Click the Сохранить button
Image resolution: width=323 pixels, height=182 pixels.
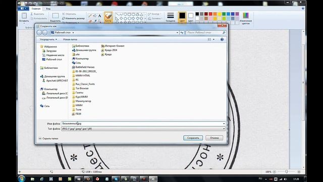click(x=193, y=138)
